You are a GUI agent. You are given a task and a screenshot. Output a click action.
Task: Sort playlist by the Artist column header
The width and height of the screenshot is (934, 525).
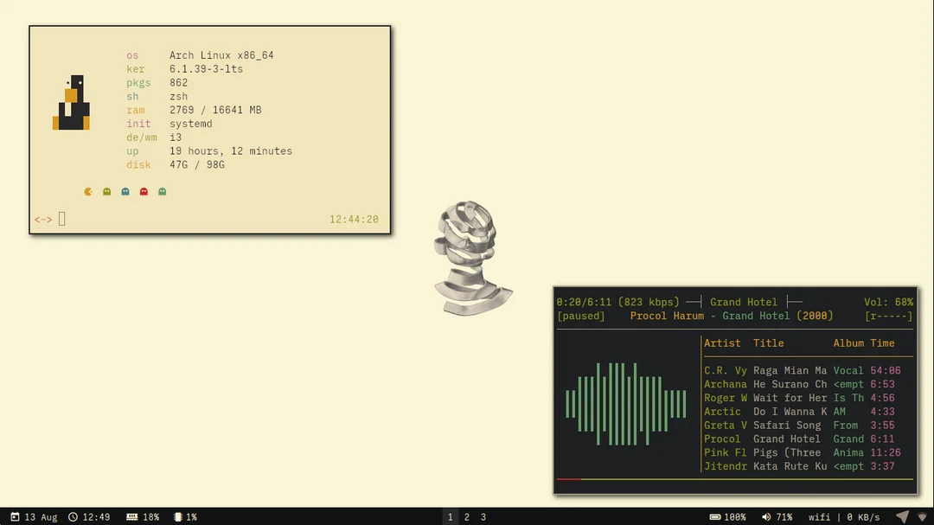pyautogui.click(x=722, y=343)
